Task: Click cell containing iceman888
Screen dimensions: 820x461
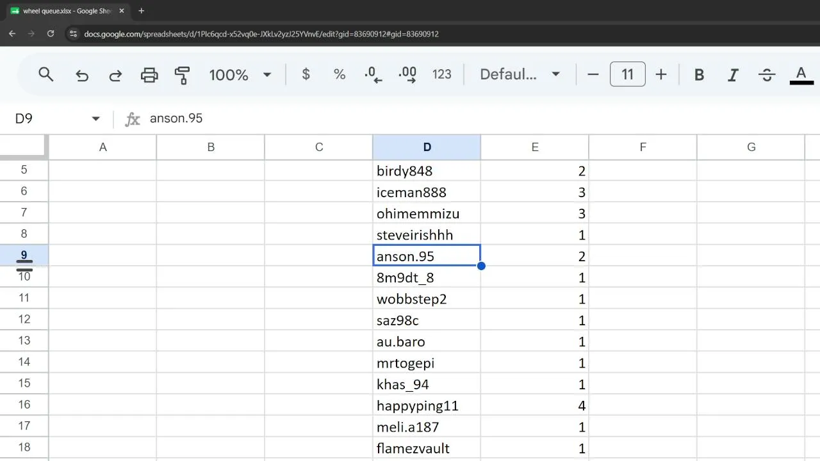Action: pos(427,192)
